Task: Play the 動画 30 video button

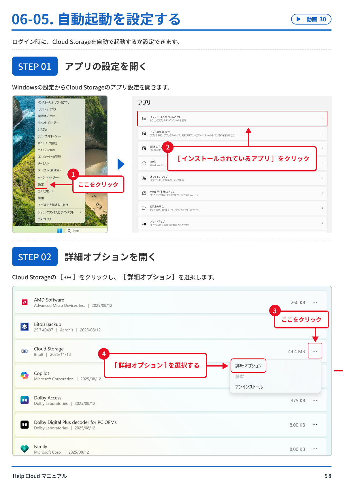Action: point(311,19)
